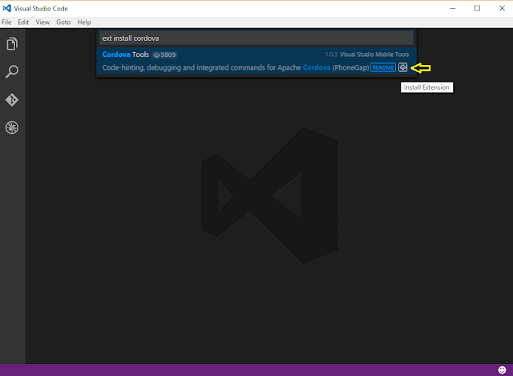Open the View menu
Image resolution: width=513 pixels, height=376 pixels.
tap(42, 22)
